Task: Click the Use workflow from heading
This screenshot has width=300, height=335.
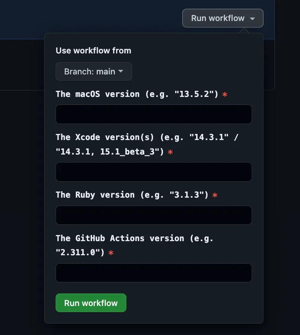Action: pyautogui.click(x=93, y=51)
